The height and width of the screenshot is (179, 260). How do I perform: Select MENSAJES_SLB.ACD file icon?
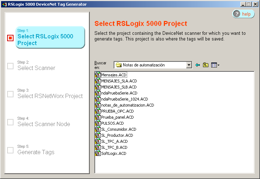click(x=98, y=87)
